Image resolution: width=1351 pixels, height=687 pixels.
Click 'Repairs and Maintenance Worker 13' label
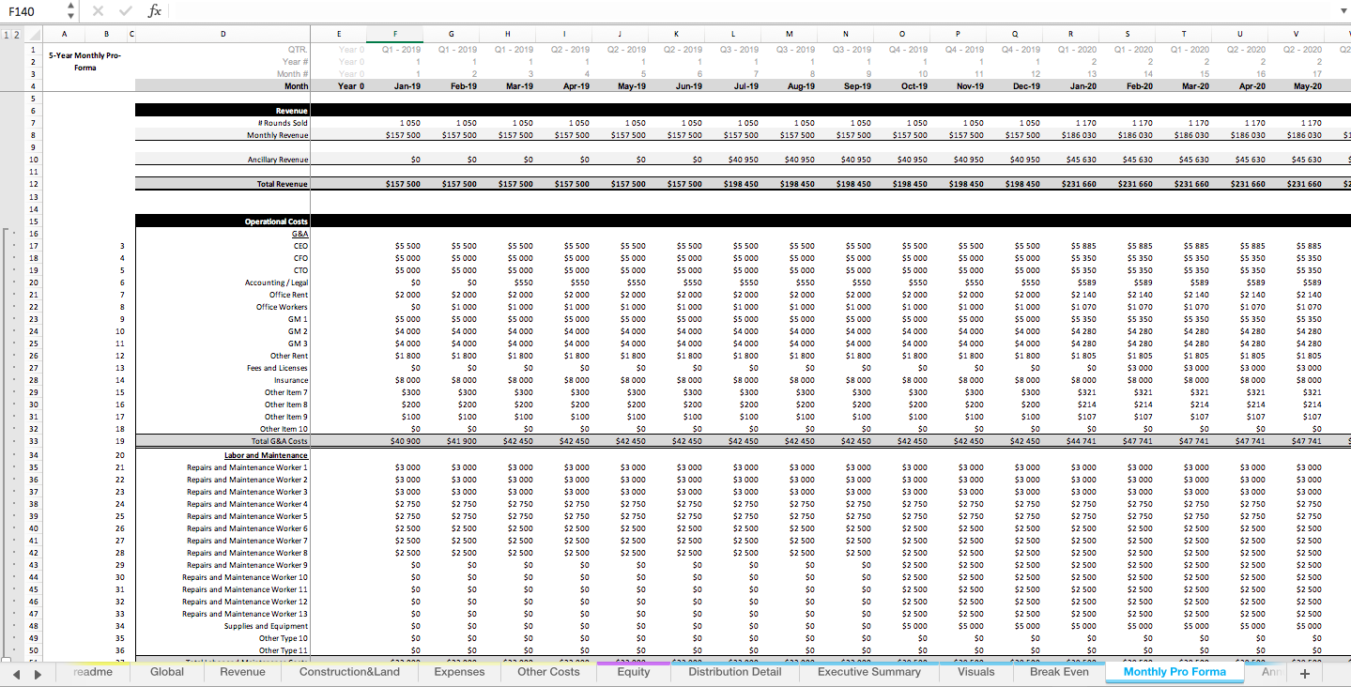point(245,614)
